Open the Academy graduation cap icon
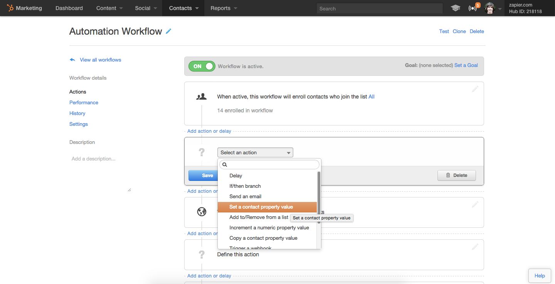This screenshot has width=555, height=284. (455, 8)
